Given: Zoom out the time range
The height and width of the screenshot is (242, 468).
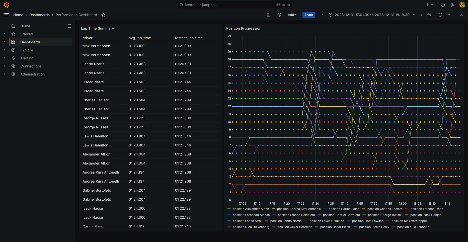Looking at the screenshot, I should (429, 15).
